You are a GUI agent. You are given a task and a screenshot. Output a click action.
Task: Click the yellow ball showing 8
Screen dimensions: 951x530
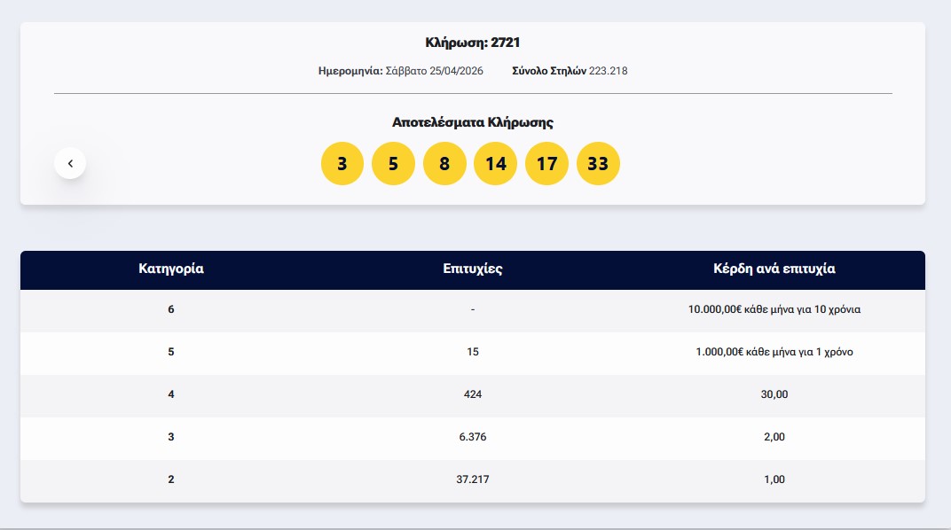coord(444,164)
